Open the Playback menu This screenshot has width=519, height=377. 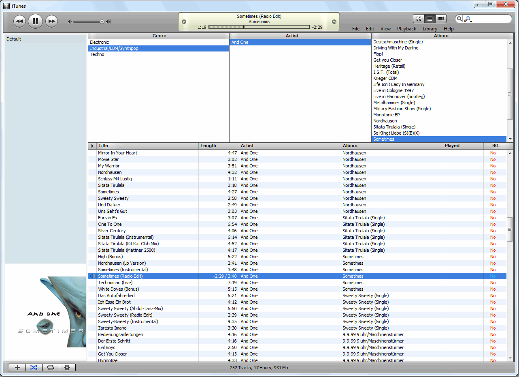[x=406, y=29]
